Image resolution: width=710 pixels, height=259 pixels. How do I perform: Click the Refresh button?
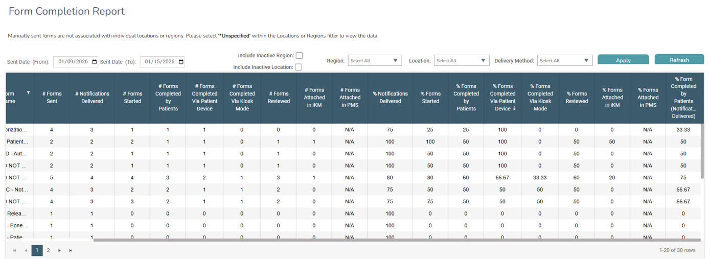pos(679,60)
